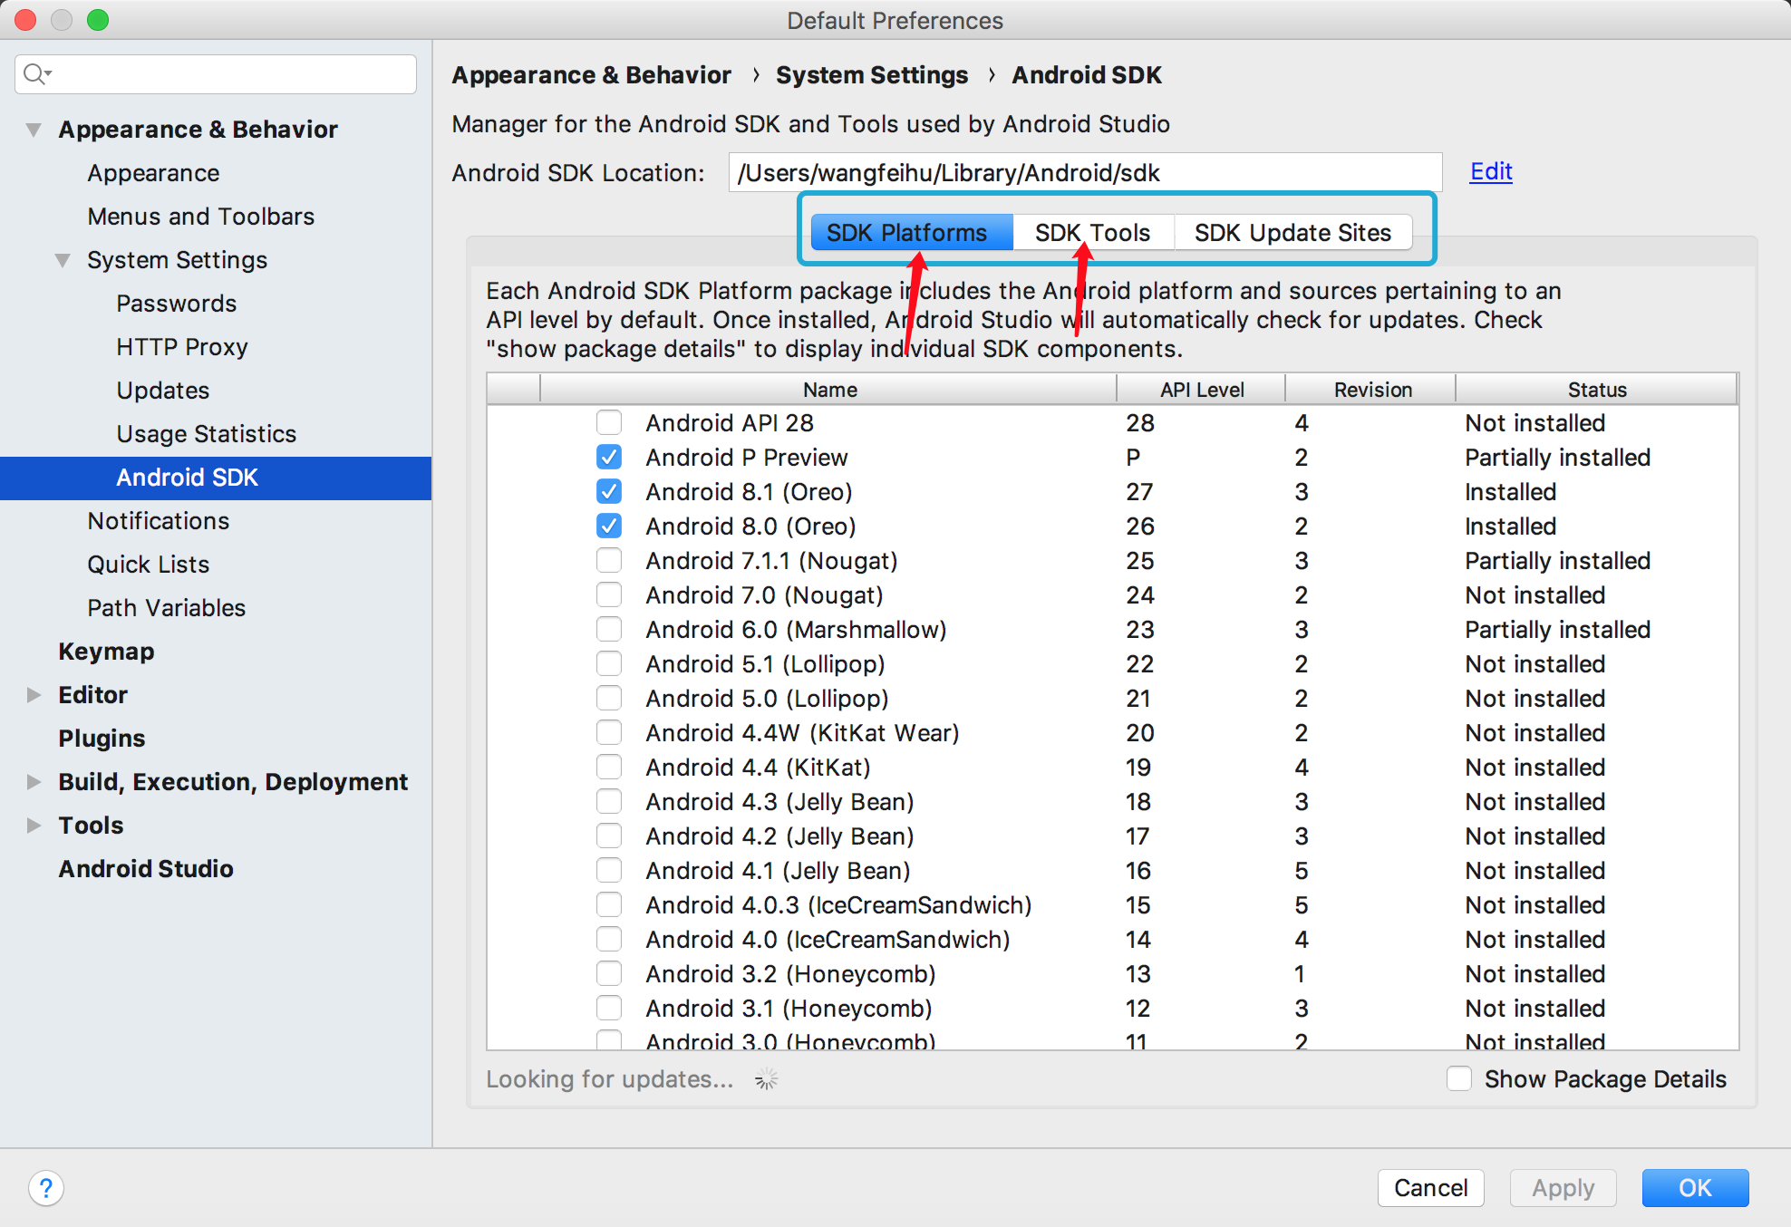
Task: Expand Build, Execution, Deployment settings
Action: [x=33, y=781]
